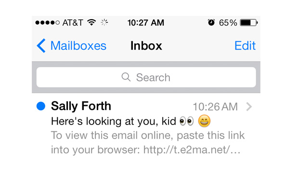Tap the loading spinner activity icon
The width and height of the screenshot is (285, 178).
[x=104, y=23]
